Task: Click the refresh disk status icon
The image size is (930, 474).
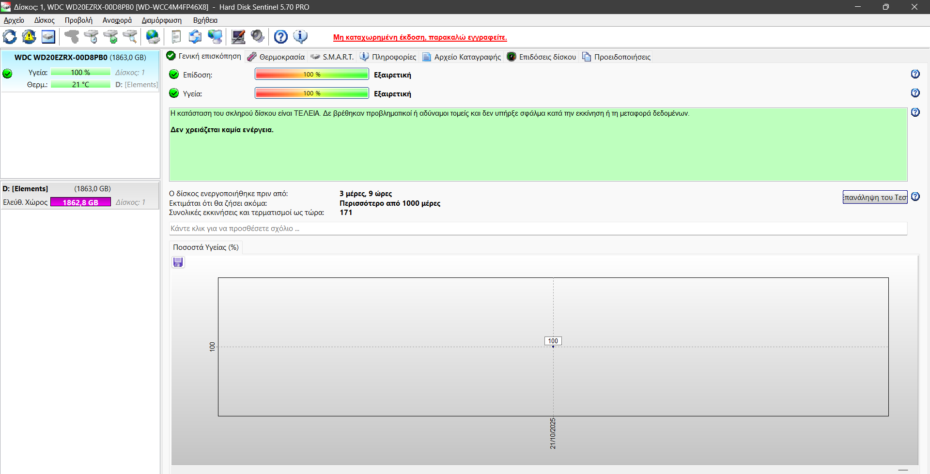Action: click(10, 37)
